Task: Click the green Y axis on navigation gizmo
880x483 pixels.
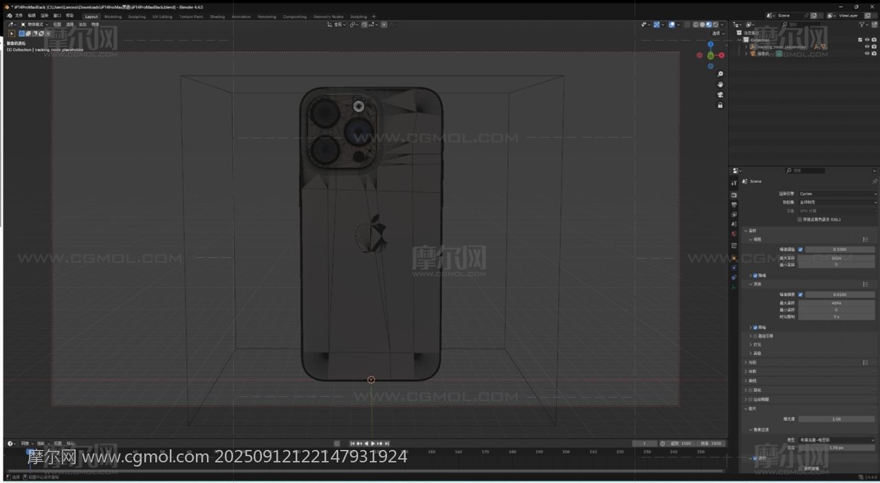Action: (710, 55)
